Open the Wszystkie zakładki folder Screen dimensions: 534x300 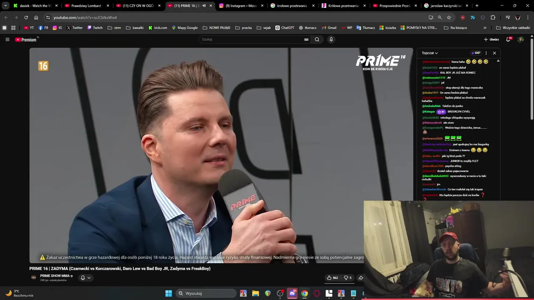coord(513,28)
